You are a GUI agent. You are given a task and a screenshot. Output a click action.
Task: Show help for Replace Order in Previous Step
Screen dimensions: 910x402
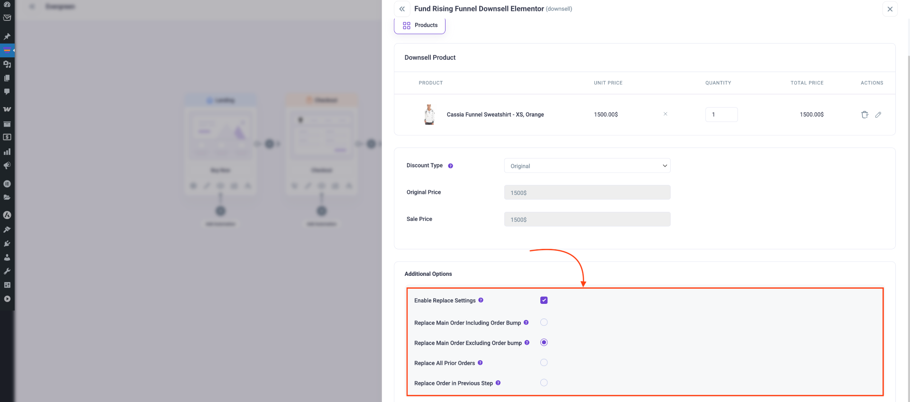coord(498,383)
